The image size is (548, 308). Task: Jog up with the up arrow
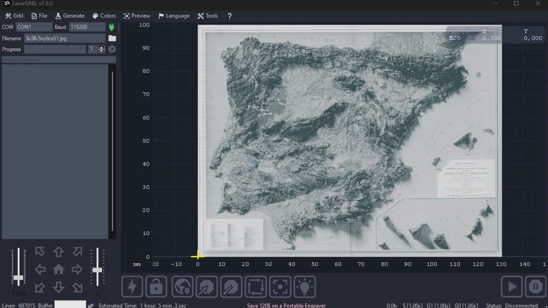click(x=58, y=251)
